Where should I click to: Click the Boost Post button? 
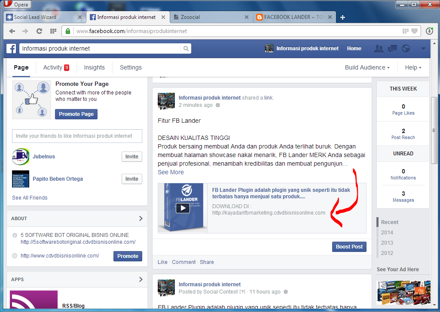(349, 247)
